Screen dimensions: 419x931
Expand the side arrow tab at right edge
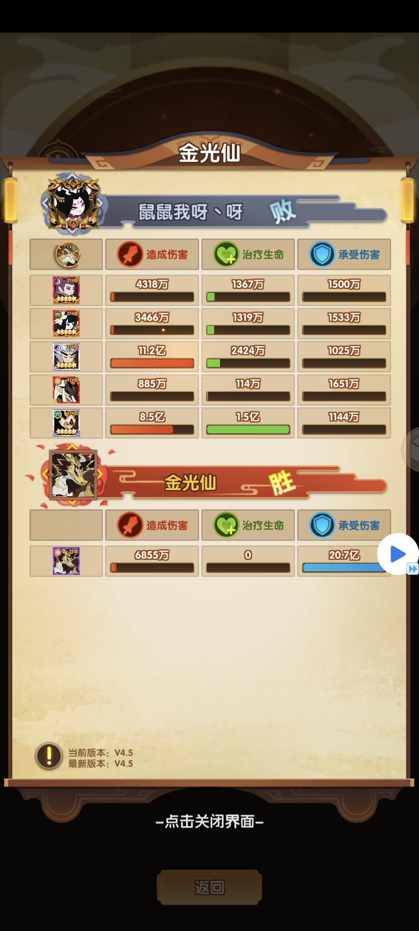[x=411, y=449]
